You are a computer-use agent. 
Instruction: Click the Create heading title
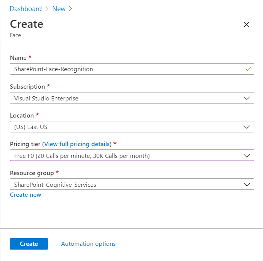[x=27, y=24]
